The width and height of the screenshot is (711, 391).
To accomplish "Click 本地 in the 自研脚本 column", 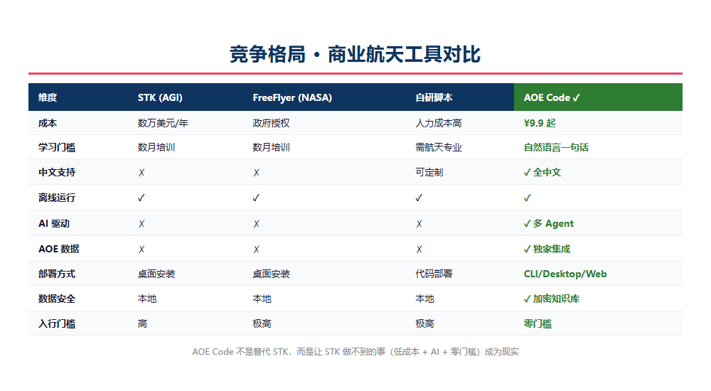I will pyautogui.click(x=424, y=299).
